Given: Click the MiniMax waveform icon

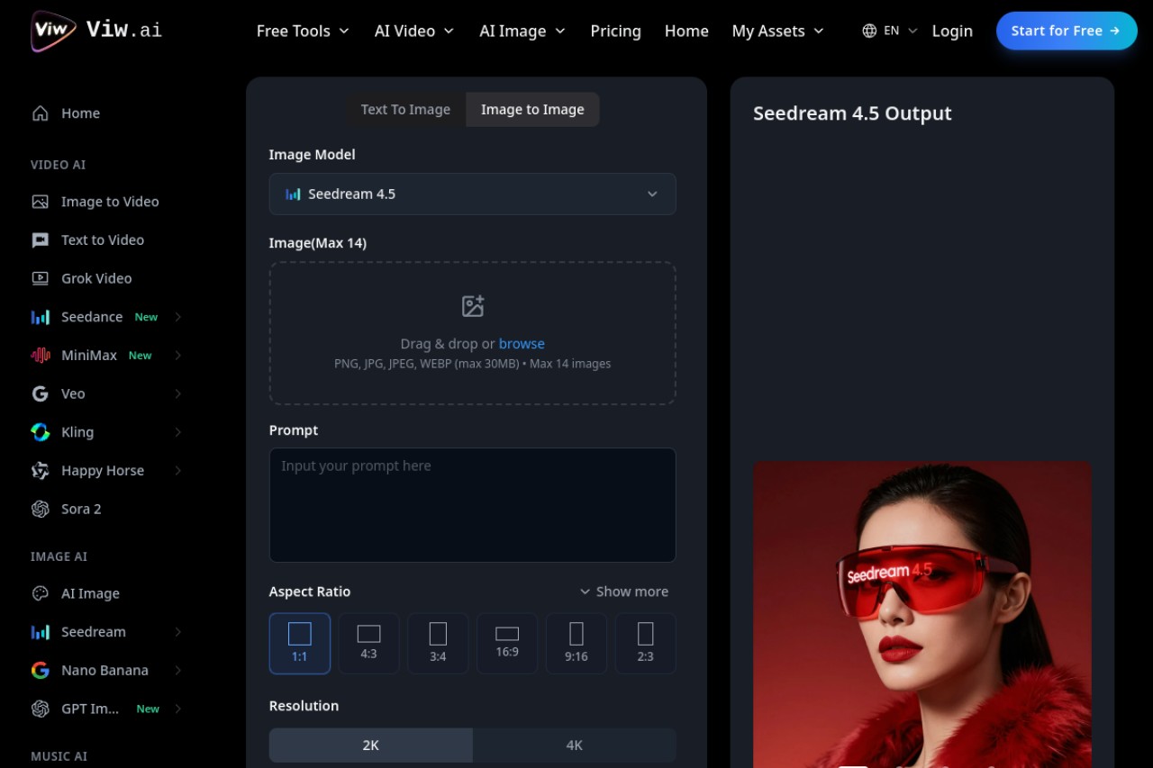Looking at the screenshot, I should click(40, 356).
